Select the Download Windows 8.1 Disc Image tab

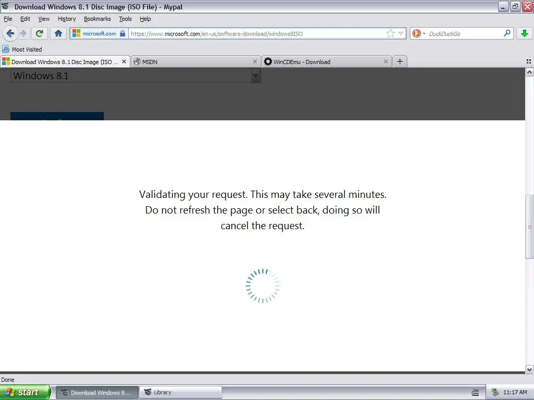pyautogui.click(x=65, y=61)
